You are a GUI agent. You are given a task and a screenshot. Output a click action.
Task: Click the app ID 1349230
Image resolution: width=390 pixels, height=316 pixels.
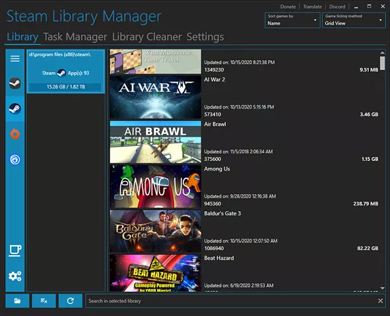tap(214, 70)
